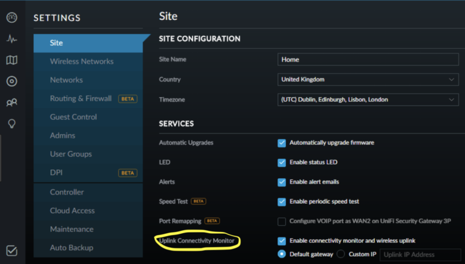Open Networks settings section
Screen dimensions: 465x264
tap(88, 80)
